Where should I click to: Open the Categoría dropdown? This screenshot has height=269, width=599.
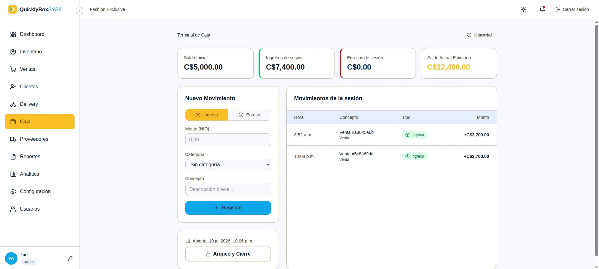pyautogui.click(x=228, y=165)
